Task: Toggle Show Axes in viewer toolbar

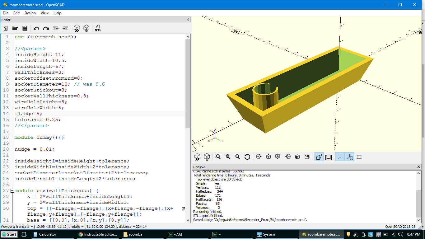Action: point(340,157)
